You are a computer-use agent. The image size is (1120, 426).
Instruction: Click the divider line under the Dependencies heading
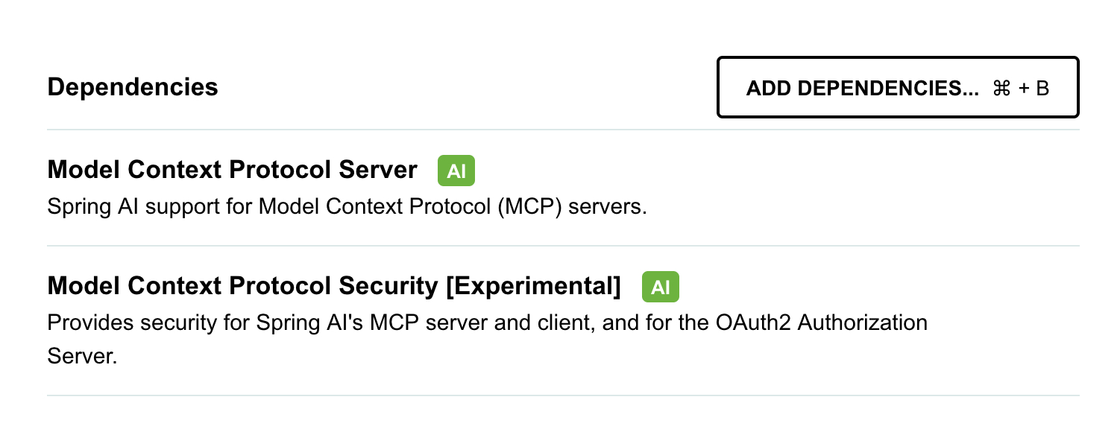(563, 130)
